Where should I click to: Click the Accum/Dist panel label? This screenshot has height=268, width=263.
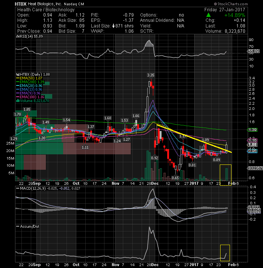30,227
